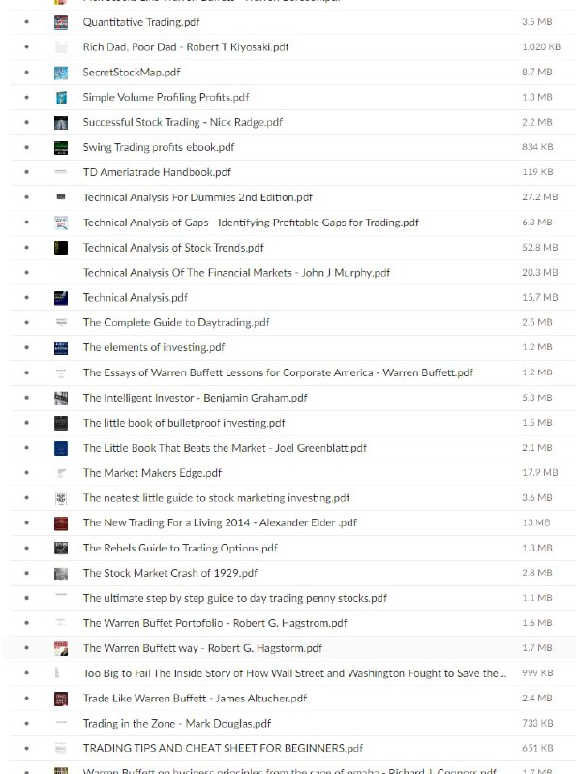Open TRADING TIPS AND CHEAT SHEET FOR BEGINNERS.pdf

coord(223,748)
